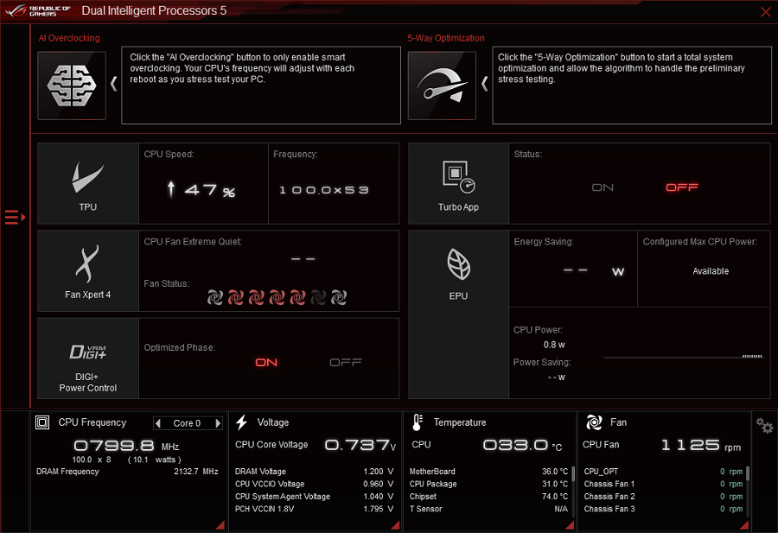Click the CPU Package temperature row
This screenshot has width=778, height=533.
[488, 484]
